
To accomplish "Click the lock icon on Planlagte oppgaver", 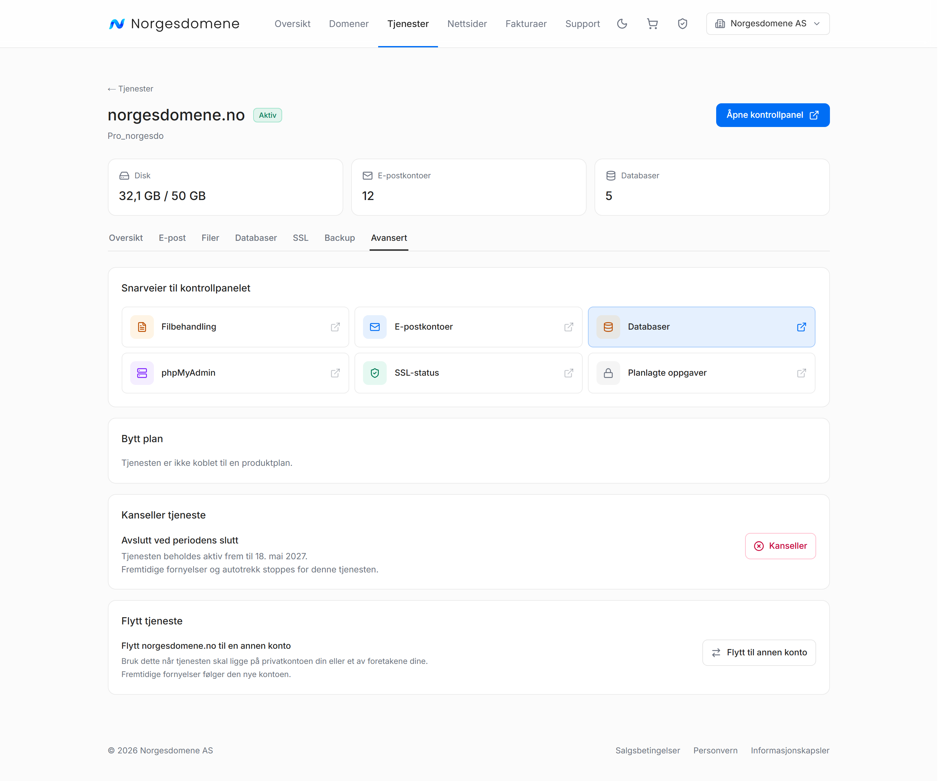I will [608, 373].
